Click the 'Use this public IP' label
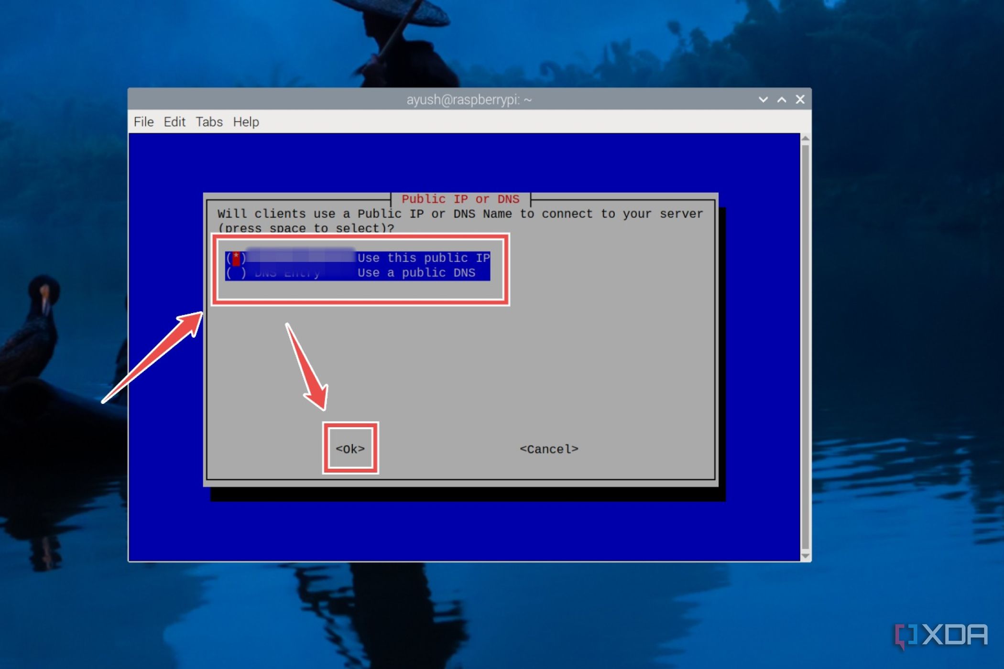The height and width of the screenshot is (669, 1004). click(x=423, y=258)
